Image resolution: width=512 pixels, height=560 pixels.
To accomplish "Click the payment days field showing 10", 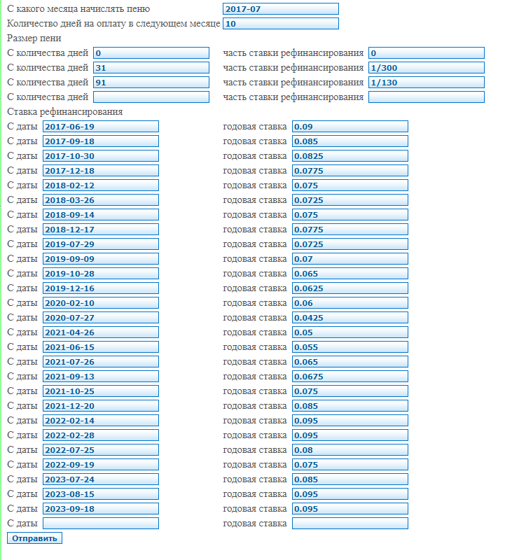I will pyautogui.click(x=280, y=24).
